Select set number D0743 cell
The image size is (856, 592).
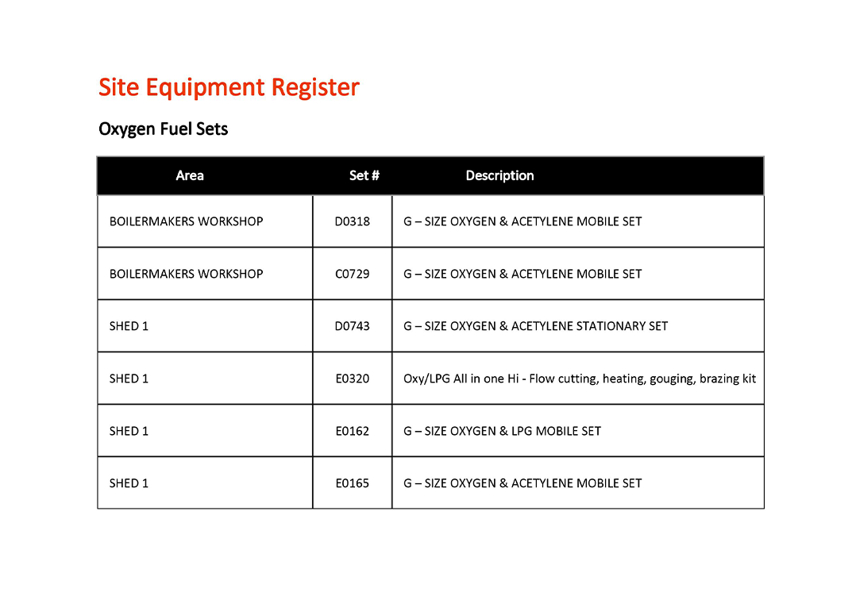pos(352,326)
